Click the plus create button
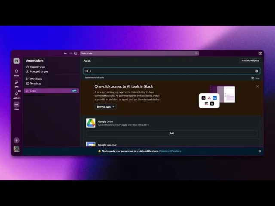 pos(16,140)
